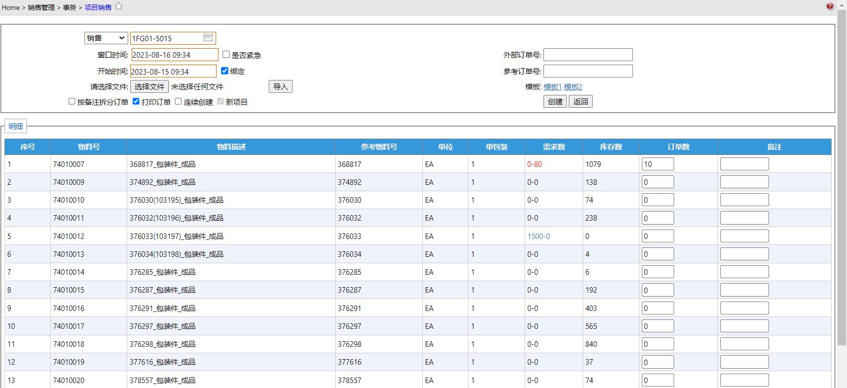Focus the 窗口时间 date field

click(174, 55)
